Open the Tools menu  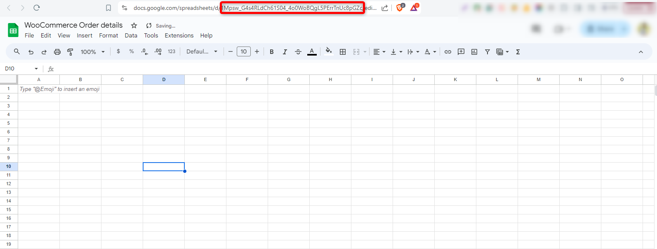click(151, 35)
